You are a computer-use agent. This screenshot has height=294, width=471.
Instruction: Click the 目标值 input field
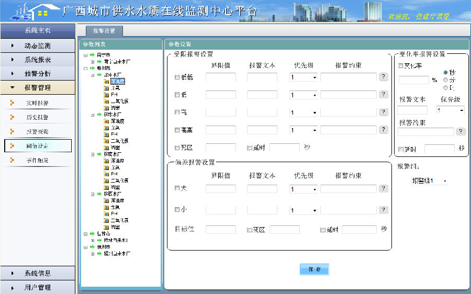pyautogui.click(x=220, y=230)
